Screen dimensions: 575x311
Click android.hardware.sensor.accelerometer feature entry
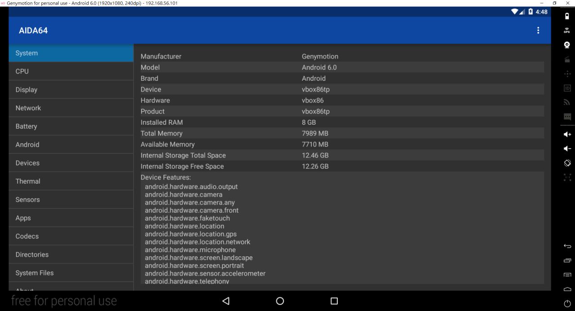point(205,273)
